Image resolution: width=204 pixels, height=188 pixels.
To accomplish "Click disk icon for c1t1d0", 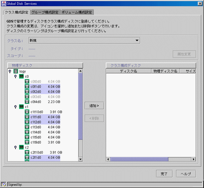I will (27, 117).
